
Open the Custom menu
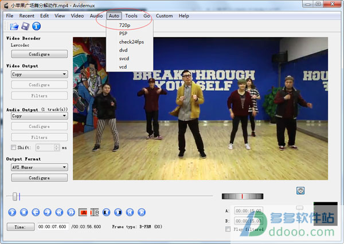[165, 16]
